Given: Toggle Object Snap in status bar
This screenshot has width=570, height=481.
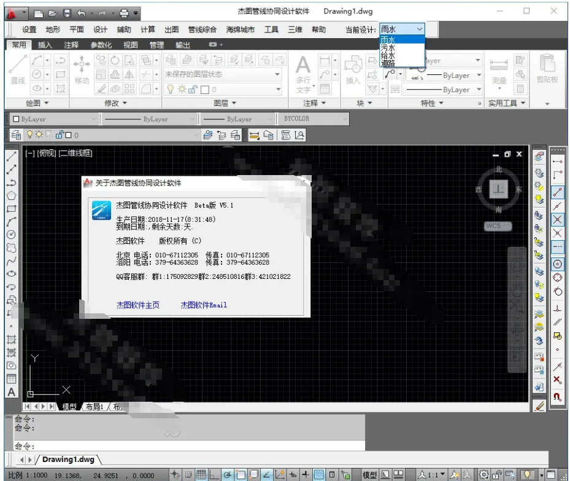Looking at the screenshot, I should pyautogui.click(x=241, y=474).
